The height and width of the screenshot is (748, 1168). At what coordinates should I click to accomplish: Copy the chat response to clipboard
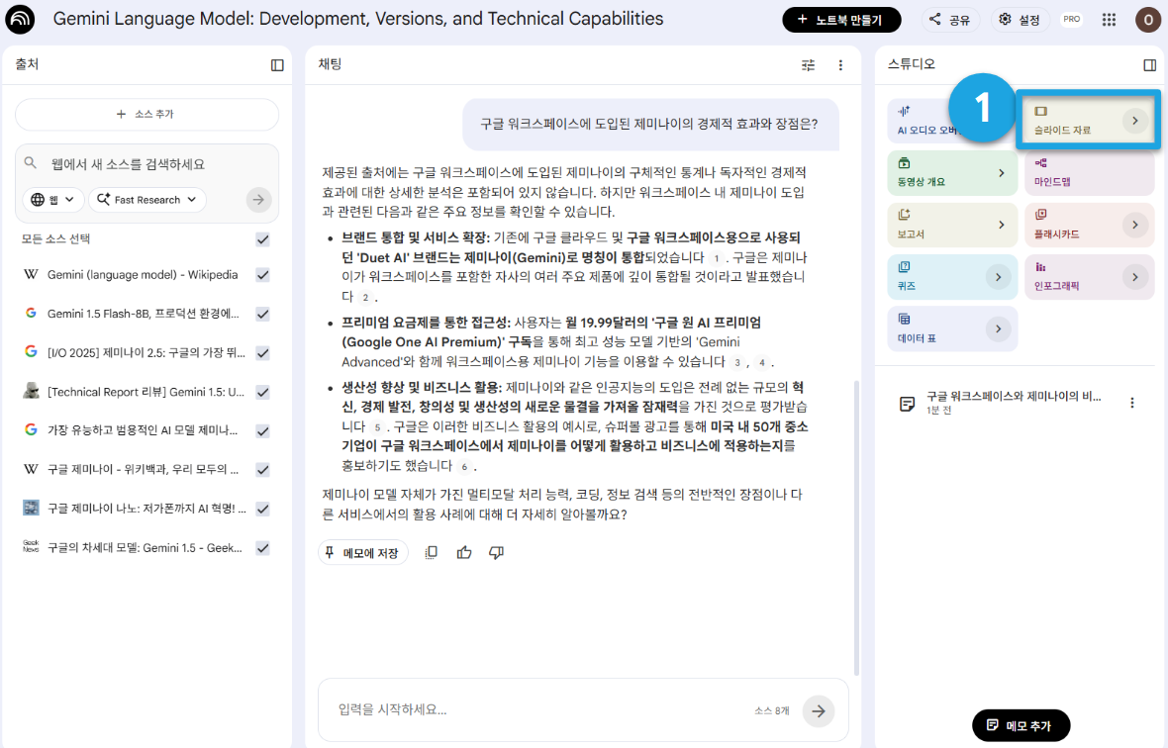(432, 552)
